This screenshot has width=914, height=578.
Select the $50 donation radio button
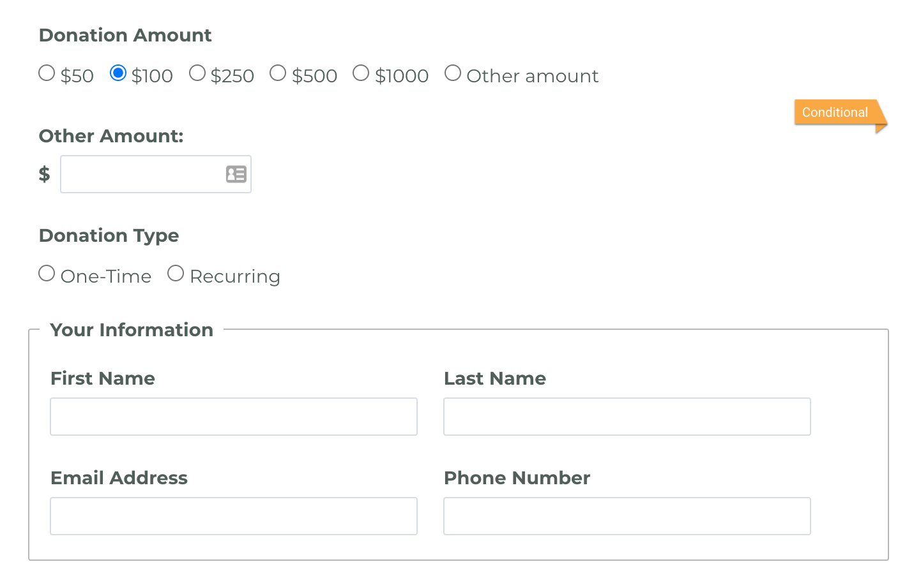(47, 73)
